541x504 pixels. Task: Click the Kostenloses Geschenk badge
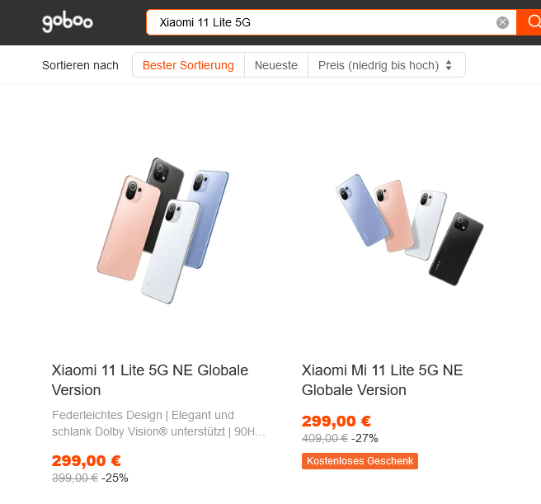[x=360, y=461]
